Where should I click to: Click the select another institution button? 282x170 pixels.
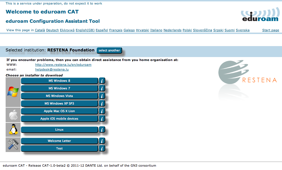coord(109,50)
